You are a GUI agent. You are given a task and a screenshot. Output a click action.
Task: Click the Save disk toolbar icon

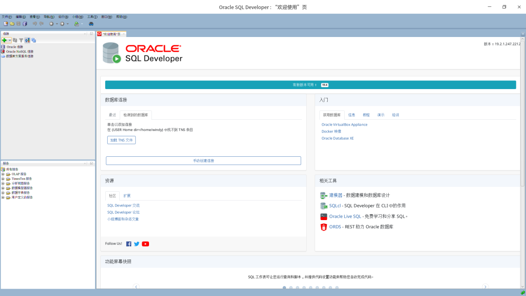[19, 24]
